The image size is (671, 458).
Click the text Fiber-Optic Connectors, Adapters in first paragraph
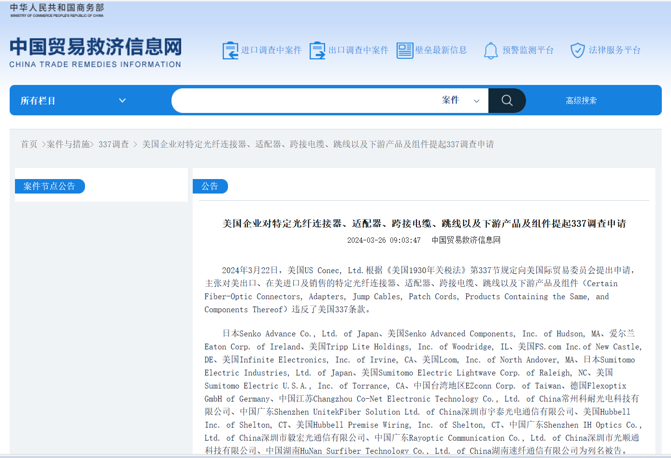point(275,297)
